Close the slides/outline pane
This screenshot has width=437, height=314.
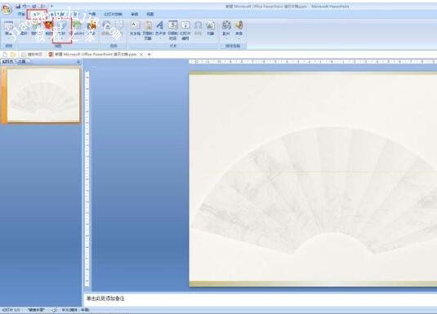(78, 61)
